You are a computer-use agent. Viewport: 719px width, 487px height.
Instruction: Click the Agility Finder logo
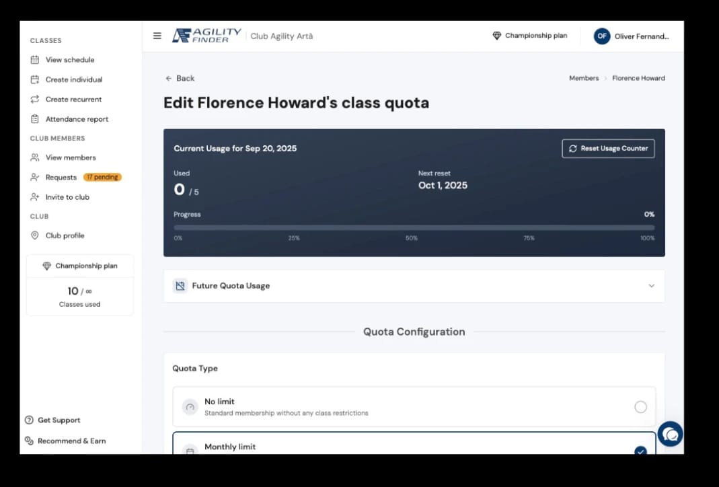click(206, 35)
